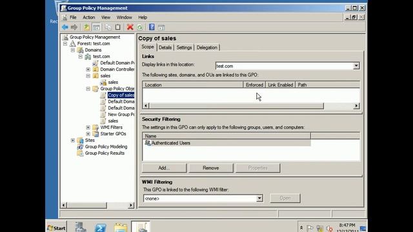413x232 pixels.
Task: Click the Sites node icon
Action: click(x=80, y=140)
